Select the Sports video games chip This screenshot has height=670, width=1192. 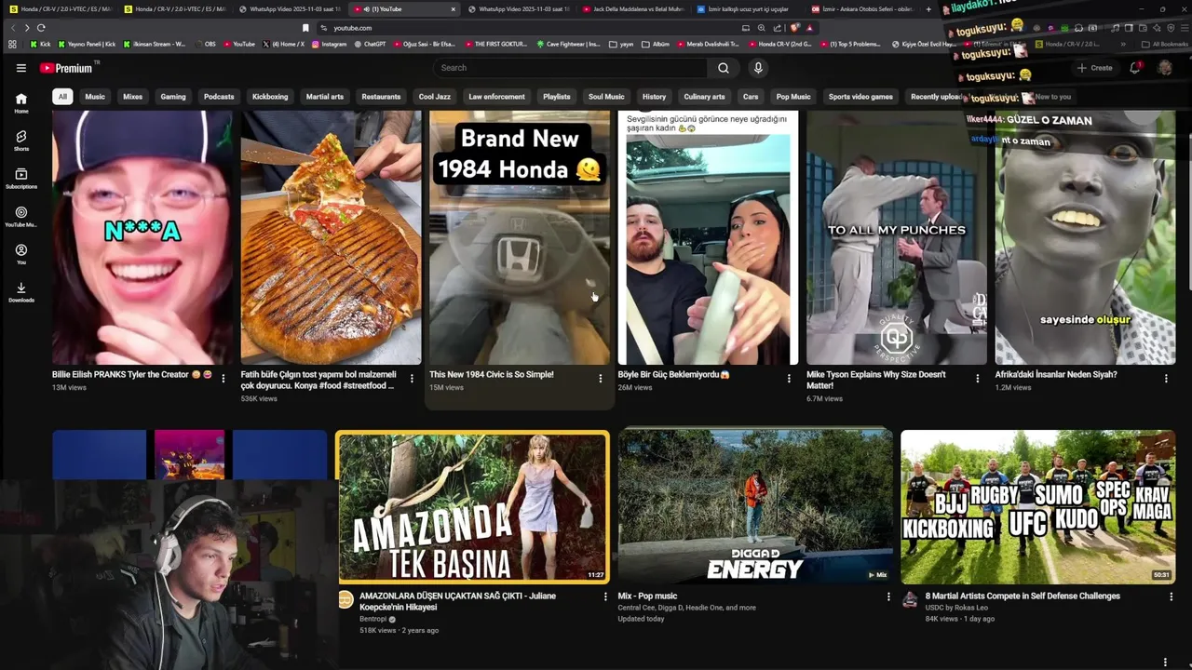coord(860,97)
